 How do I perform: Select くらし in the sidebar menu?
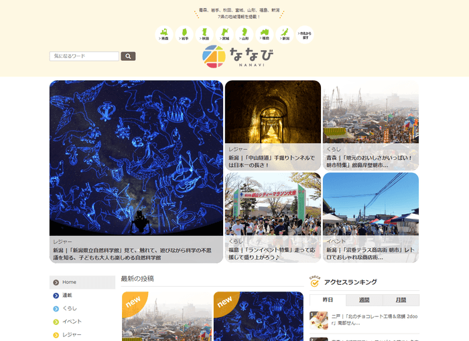pos(82,308)
